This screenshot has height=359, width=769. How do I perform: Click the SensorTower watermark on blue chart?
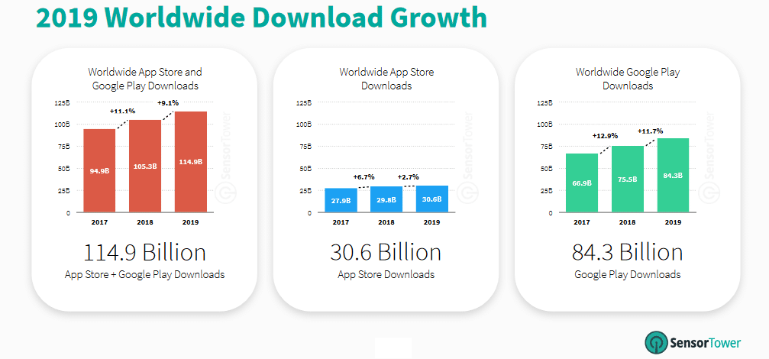(x=466, y=158)
